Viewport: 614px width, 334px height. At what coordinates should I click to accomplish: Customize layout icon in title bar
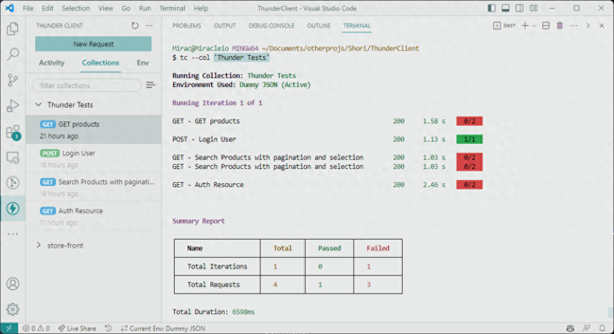(534, 8)
